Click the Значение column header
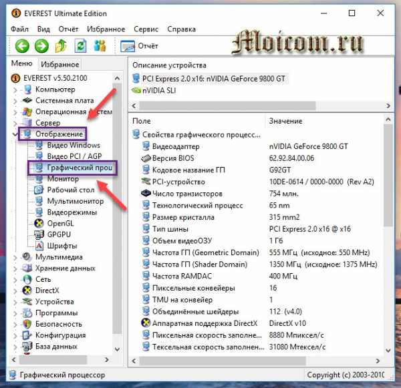Screen dimensions: 401x388 (x=285, y=121)
